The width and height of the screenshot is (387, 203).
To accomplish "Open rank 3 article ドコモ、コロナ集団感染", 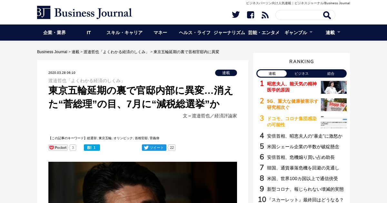I will click(292, 121).
